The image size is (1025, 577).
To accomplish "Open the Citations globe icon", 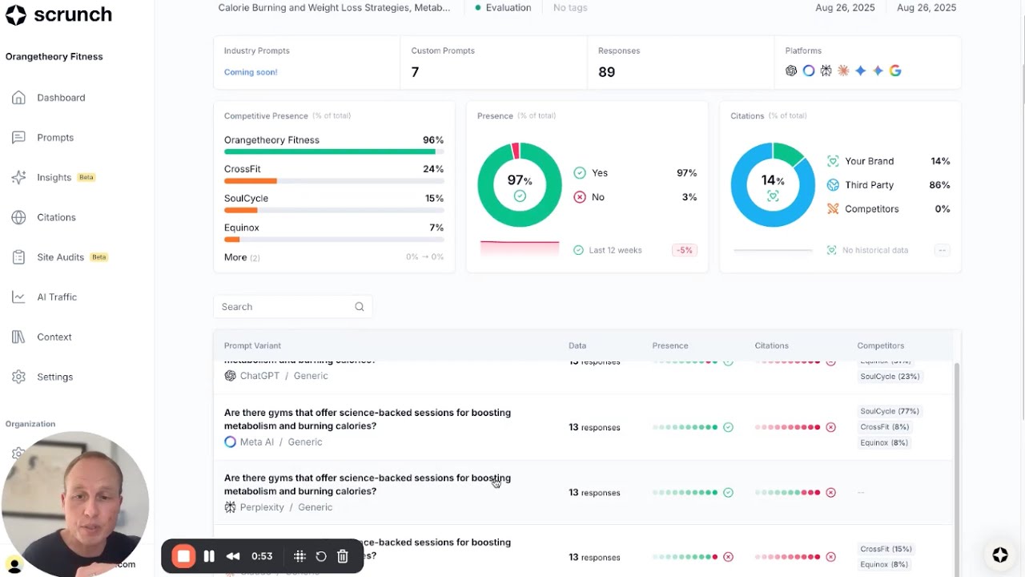I will tap(18, 217).
